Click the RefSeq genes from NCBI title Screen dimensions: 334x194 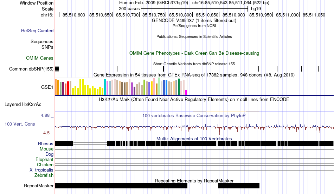(x=194, y=26)
